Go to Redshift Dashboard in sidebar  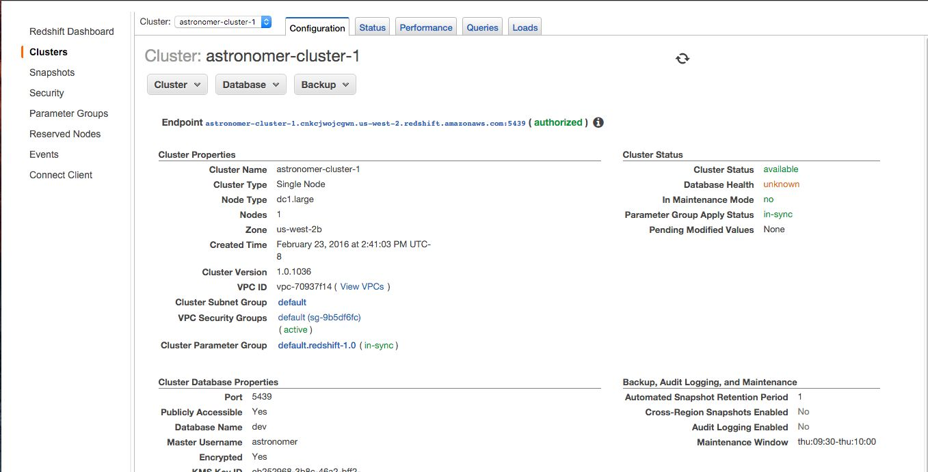72,31
